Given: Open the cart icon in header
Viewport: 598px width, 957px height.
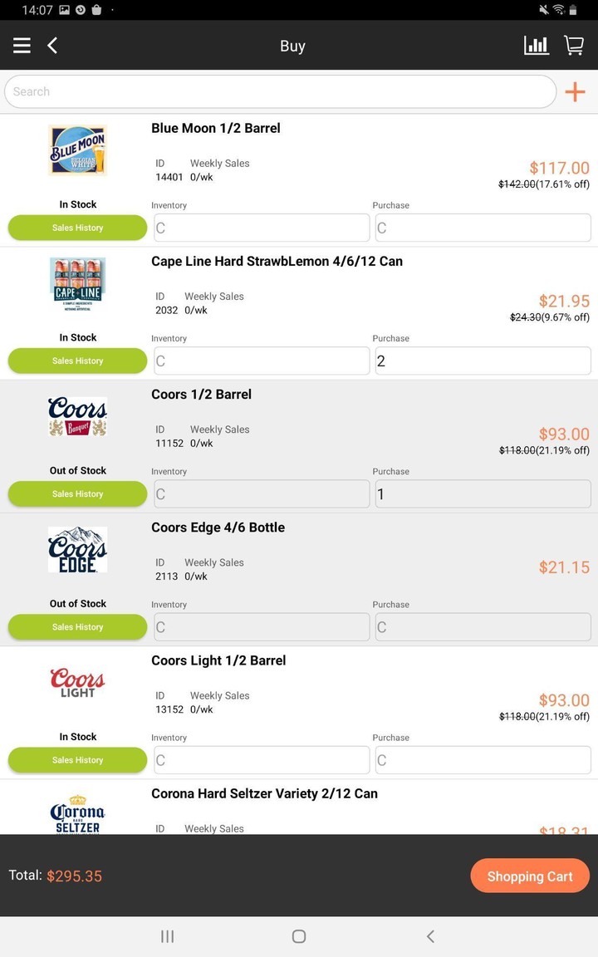Looking at the screenshot, I should (x=574, y=46).
